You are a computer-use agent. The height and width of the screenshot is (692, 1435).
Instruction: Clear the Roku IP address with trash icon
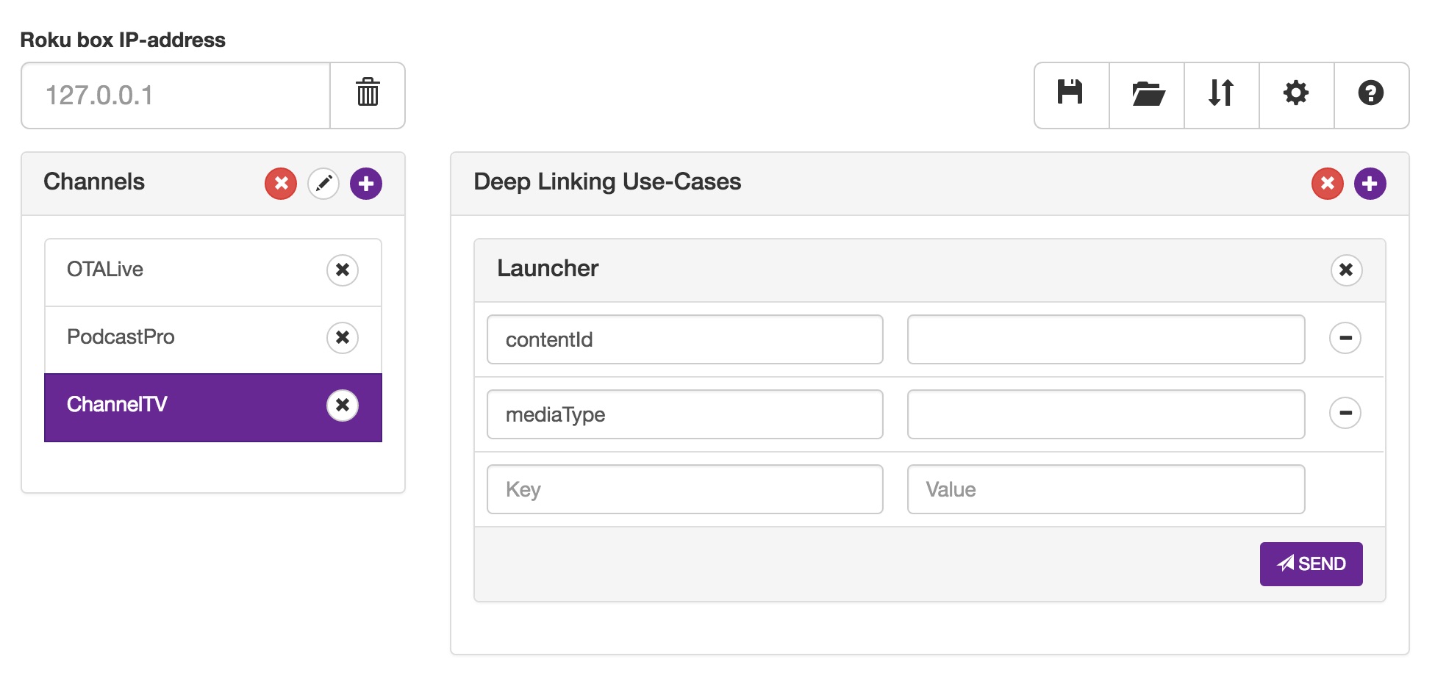click(x=367, y=95)
